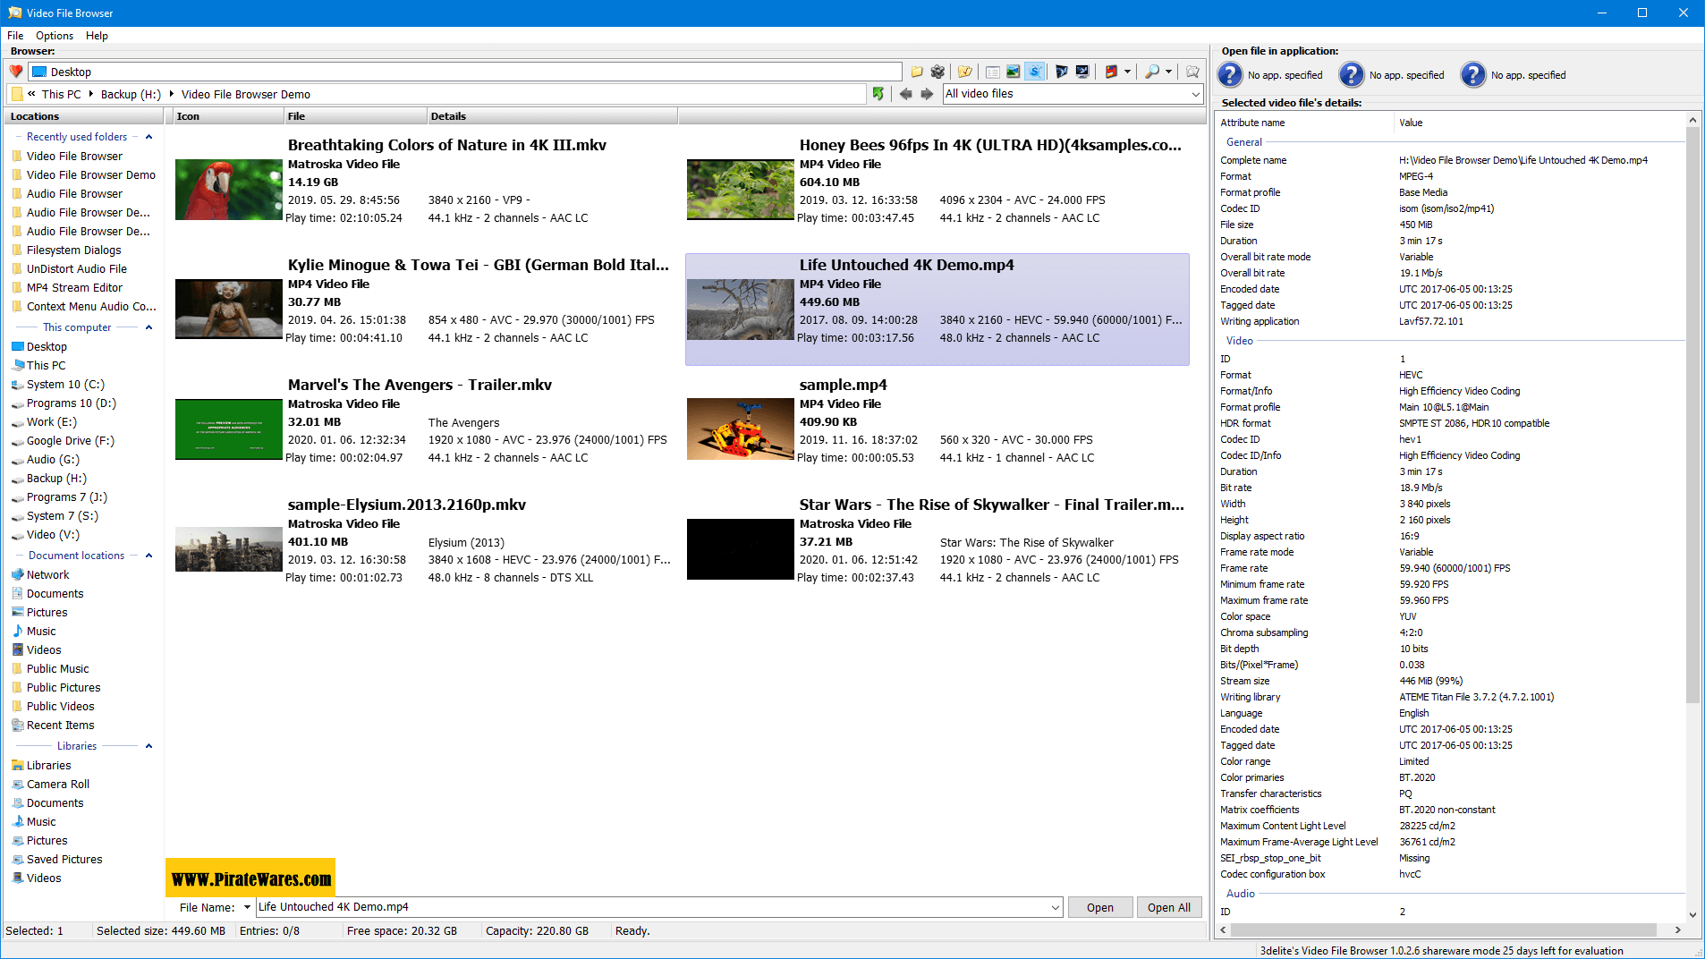This screenshot has width=1705, height=959.
Task: Click the details panel vertical scrollbar
Action: 1692,412
